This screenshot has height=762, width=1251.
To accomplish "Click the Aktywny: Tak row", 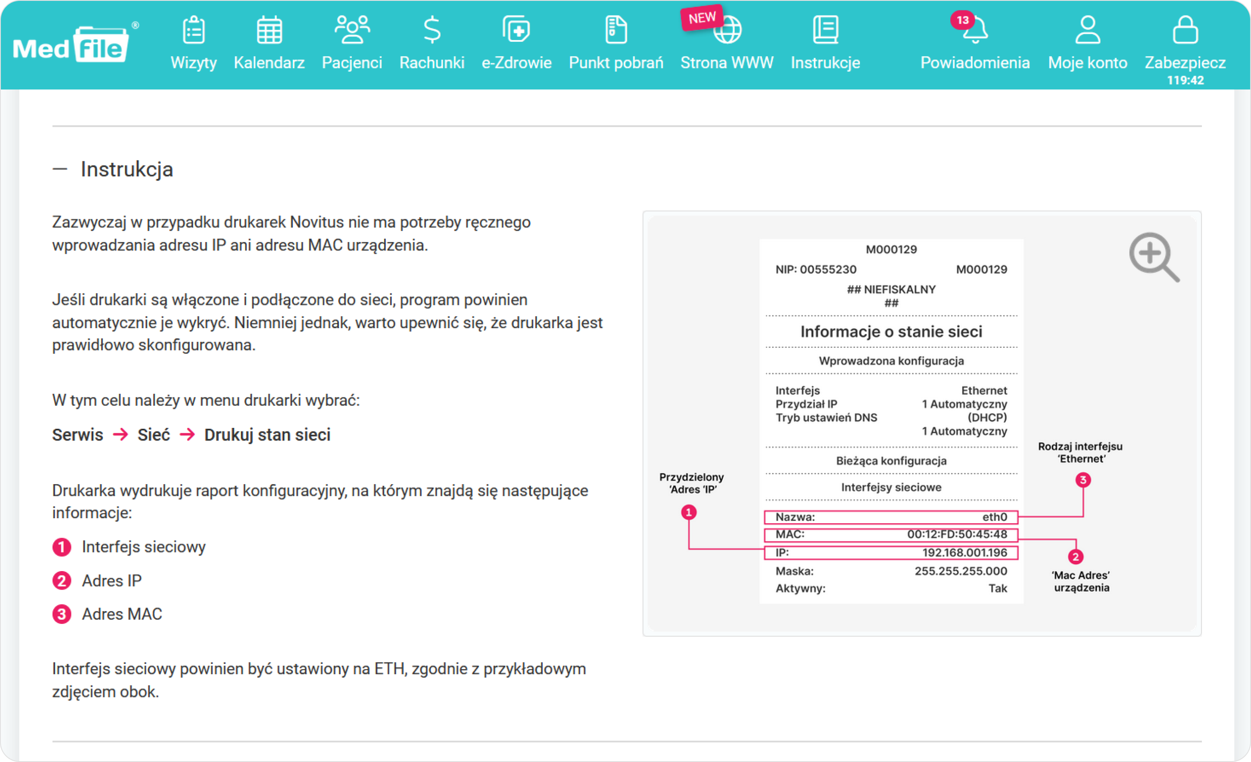I will tap(891, 588).
